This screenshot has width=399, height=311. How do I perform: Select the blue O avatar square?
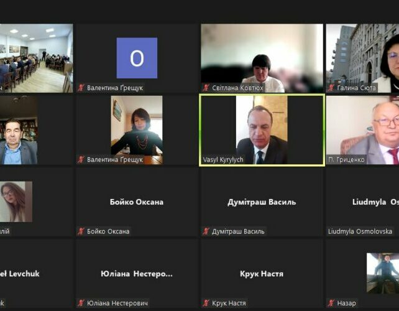click(137, 58)
